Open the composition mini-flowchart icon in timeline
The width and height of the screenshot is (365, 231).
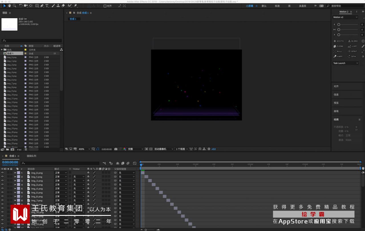pos(104,163)
